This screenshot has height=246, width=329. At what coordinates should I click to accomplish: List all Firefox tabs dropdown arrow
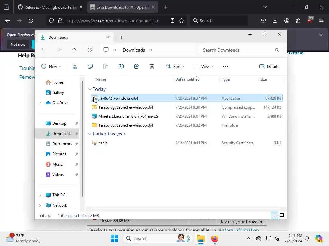point(265,7)
